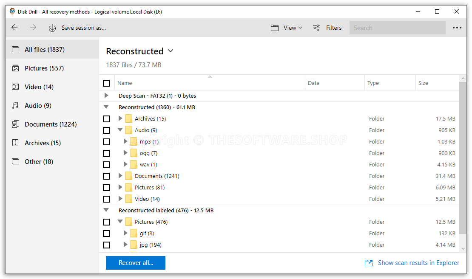472x279 pixels.
Task: Collapse the Reconstructed (1360) group
Action: (x=106, y=107)
